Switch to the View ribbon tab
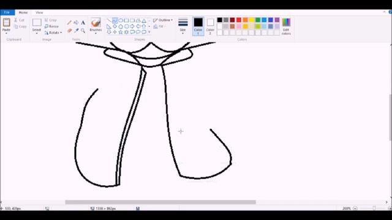The image size is (392, 220). (39, 12)
